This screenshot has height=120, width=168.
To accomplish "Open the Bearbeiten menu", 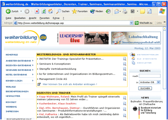I will (x=20, y=18).
